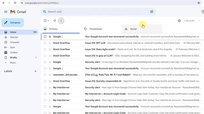This screenshot has height=114, width=204.
Task: Open the select dropdown arrow beside select-all
Action: [48, 21]
